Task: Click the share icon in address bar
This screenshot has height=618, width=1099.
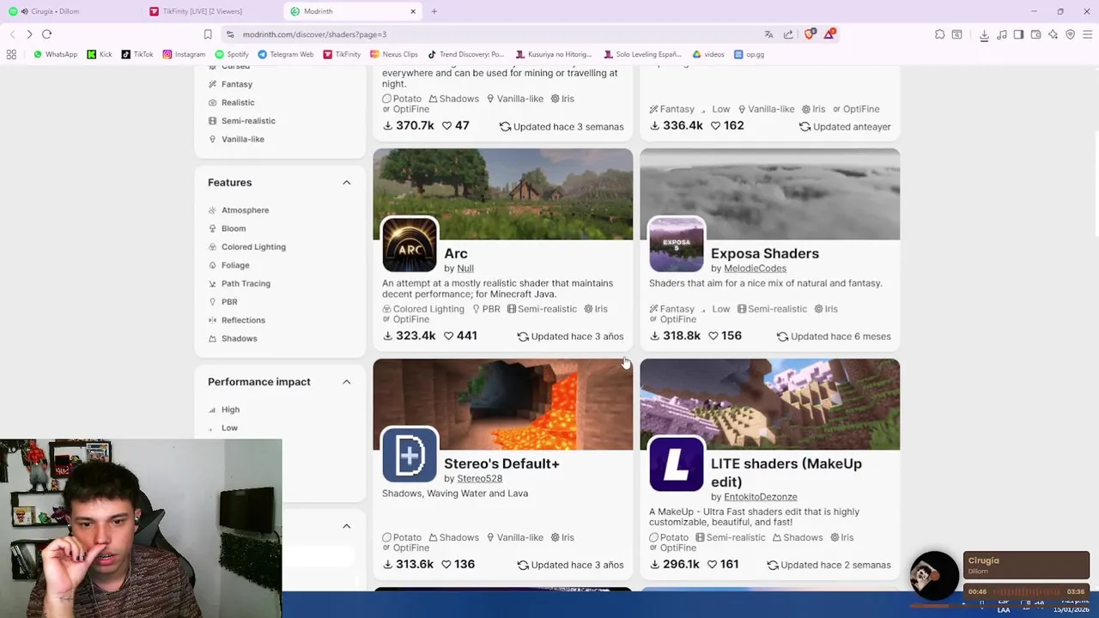Action: point(788,34)
